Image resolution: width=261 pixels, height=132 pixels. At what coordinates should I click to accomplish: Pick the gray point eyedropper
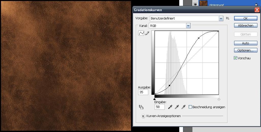pyautogui.click(x=177, y=107)
